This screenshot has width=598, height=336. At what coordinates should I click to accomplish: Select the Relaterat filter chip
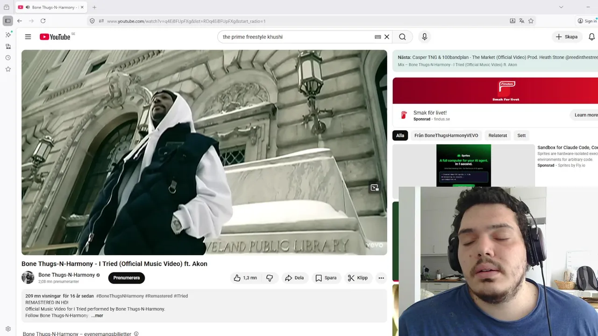[x=498, y=135]
